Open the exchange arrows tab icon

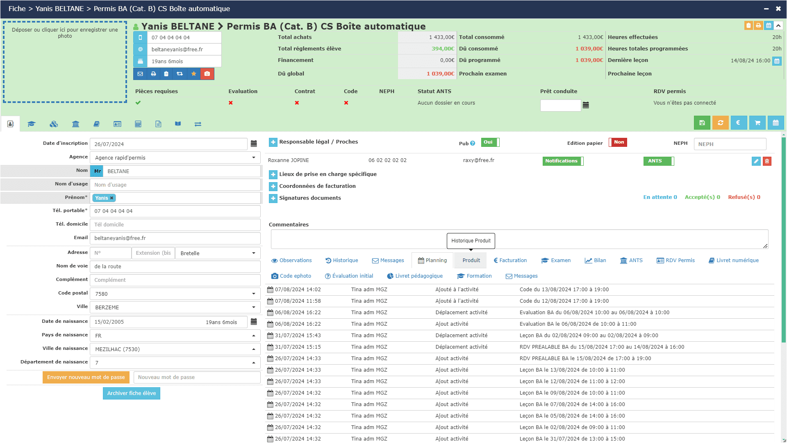pyautogui.click(x=198, y=124)
